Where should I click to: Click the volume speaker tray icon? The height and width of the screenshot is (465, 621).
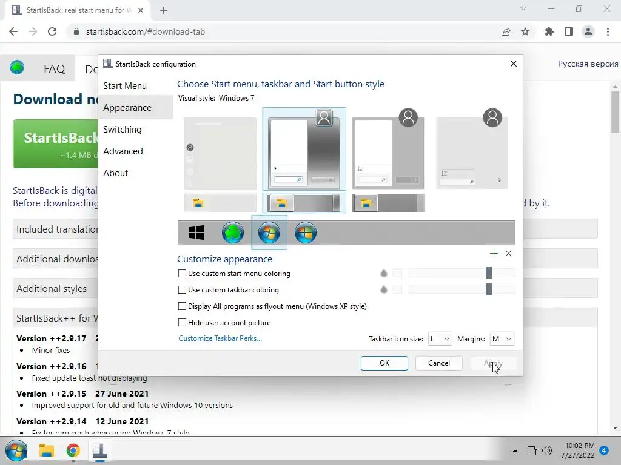[x=547, y=450]
